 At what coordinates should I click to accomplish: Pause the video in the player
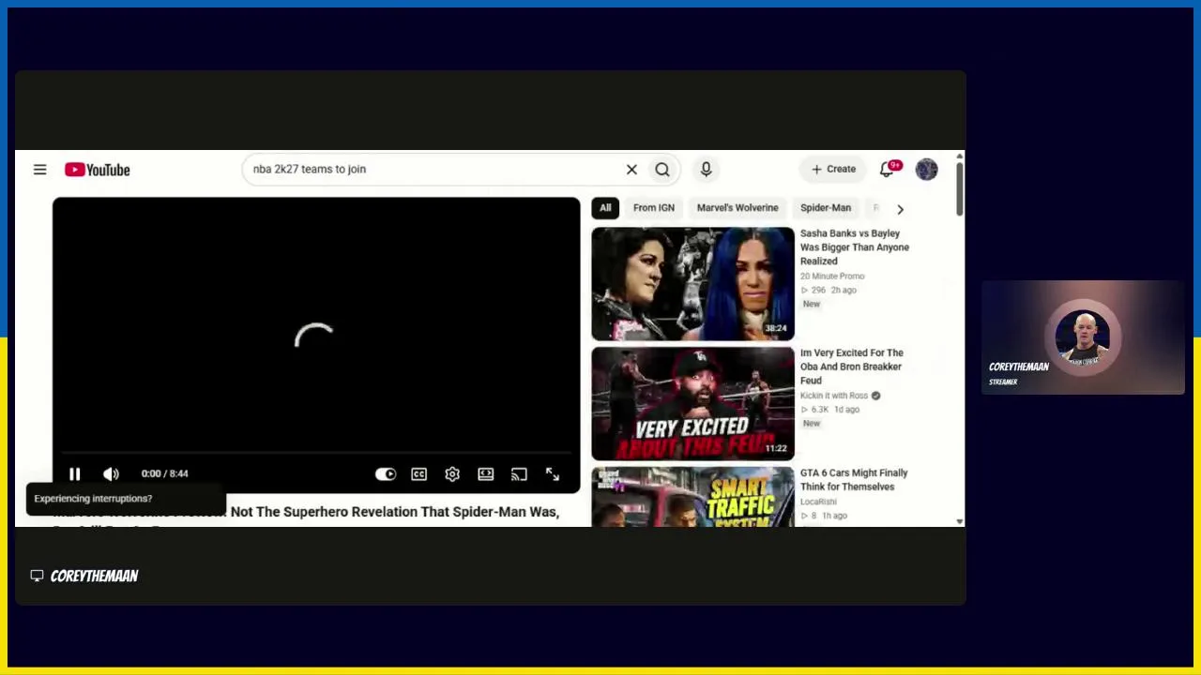(x=74, y=473)
